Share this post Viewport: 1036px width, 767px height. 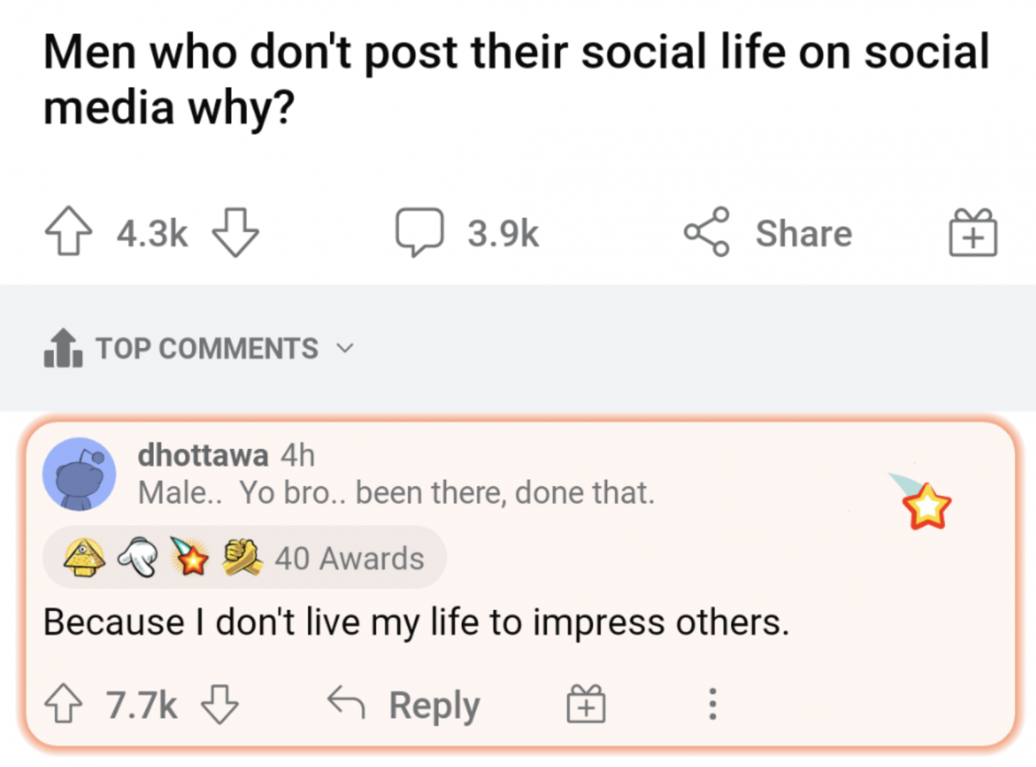pos(768,233)
